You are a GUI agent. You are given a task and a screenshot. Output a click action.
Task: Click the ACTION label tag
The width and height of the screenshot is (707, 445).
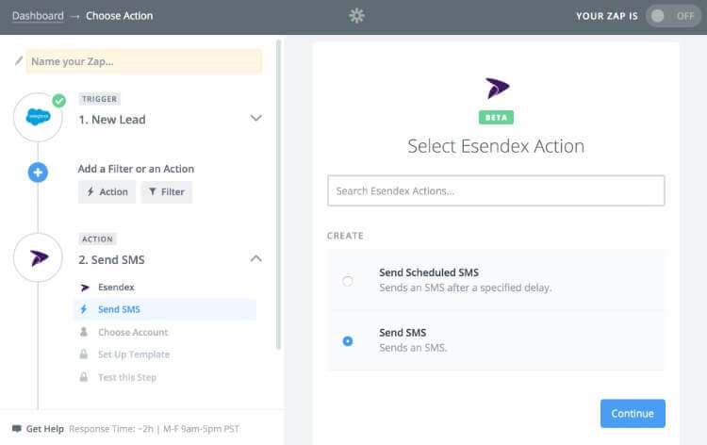[x=97, y=239]
